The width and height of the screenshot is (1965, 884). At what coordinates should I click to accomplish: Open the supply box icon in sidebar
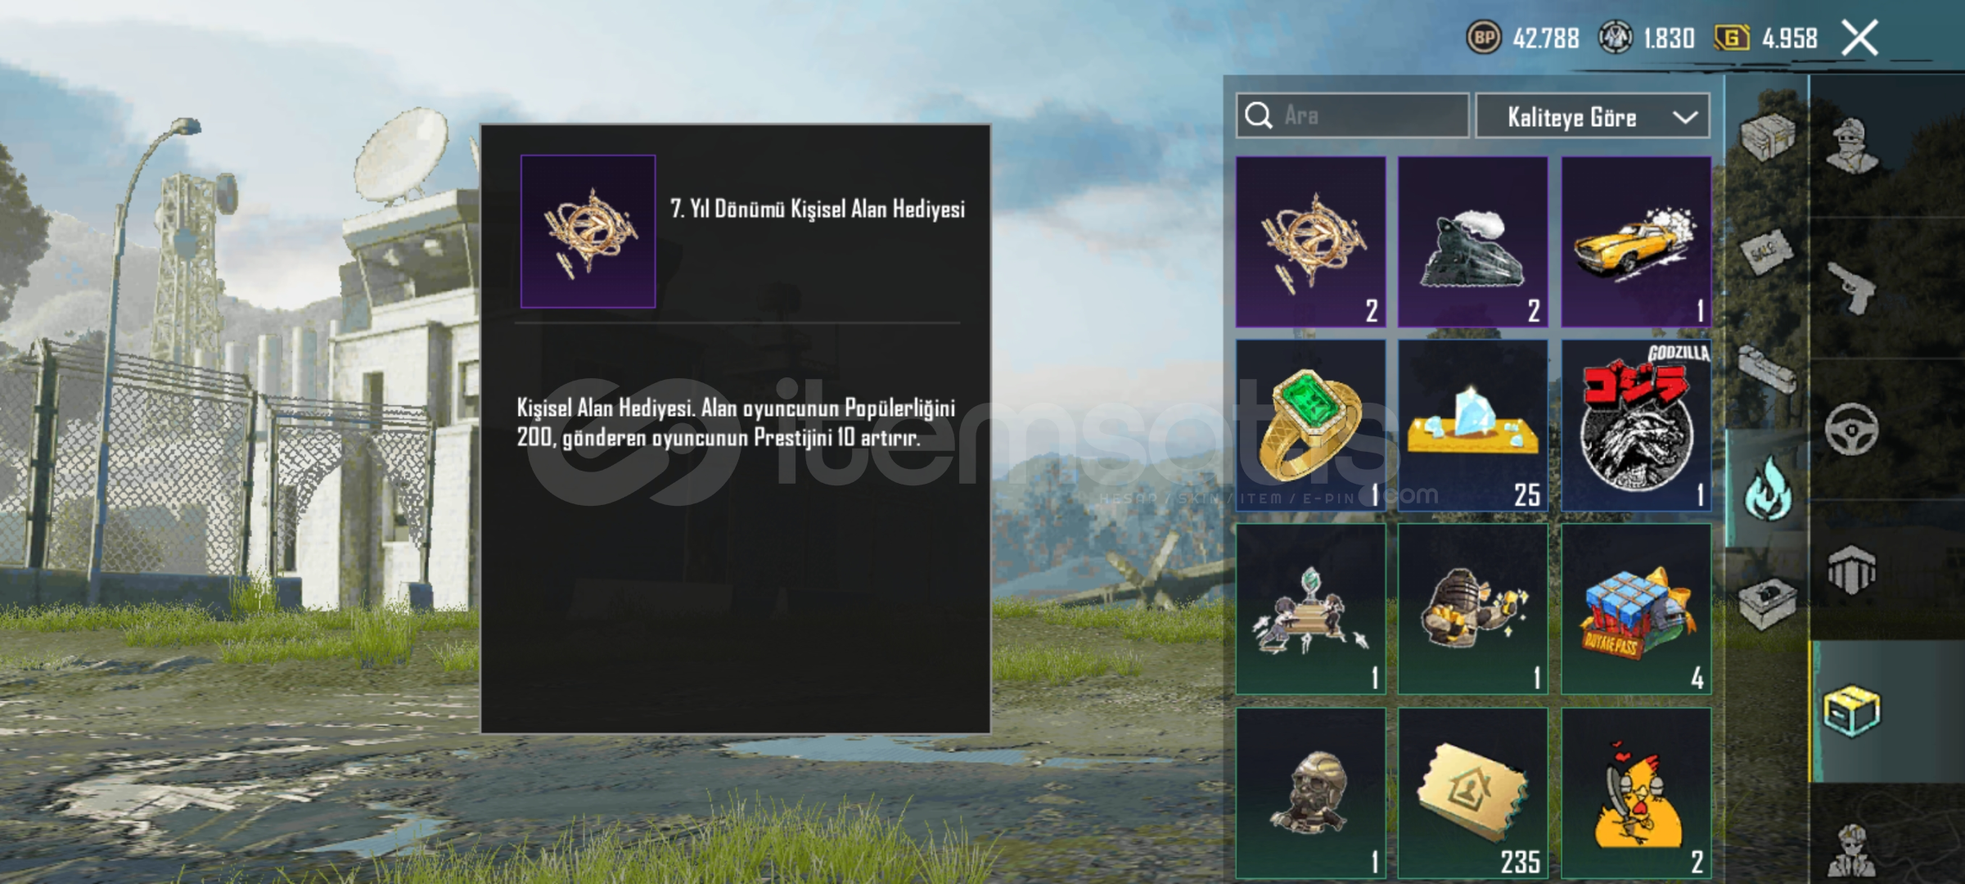point(1768,136)
